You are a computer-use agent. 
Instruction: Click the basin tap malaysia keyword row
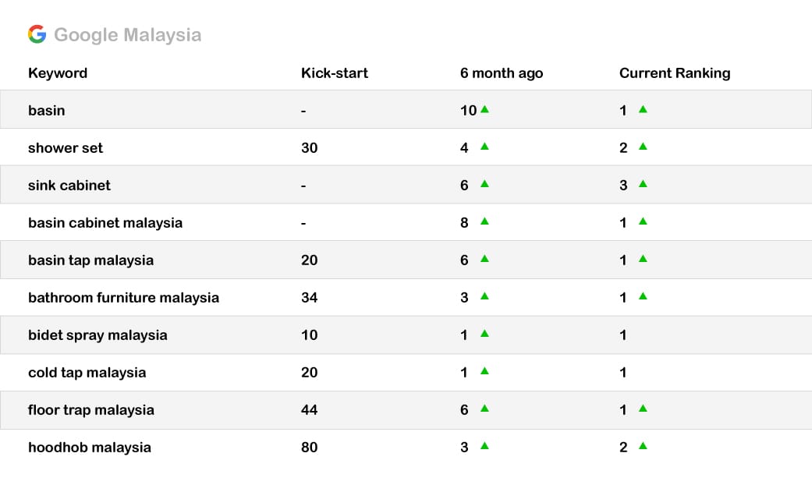[x=406, y=260]
